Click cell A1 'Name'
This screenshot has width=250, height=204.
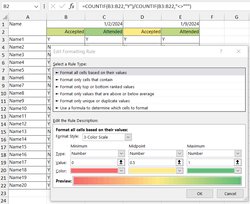(x=27, y=28)
